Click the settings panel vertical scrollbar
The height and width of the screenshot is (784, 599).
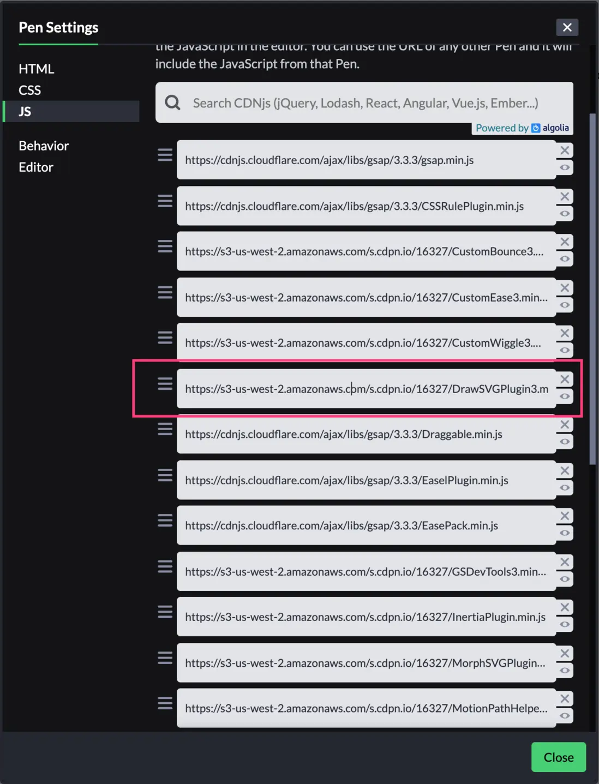(592, 289)
